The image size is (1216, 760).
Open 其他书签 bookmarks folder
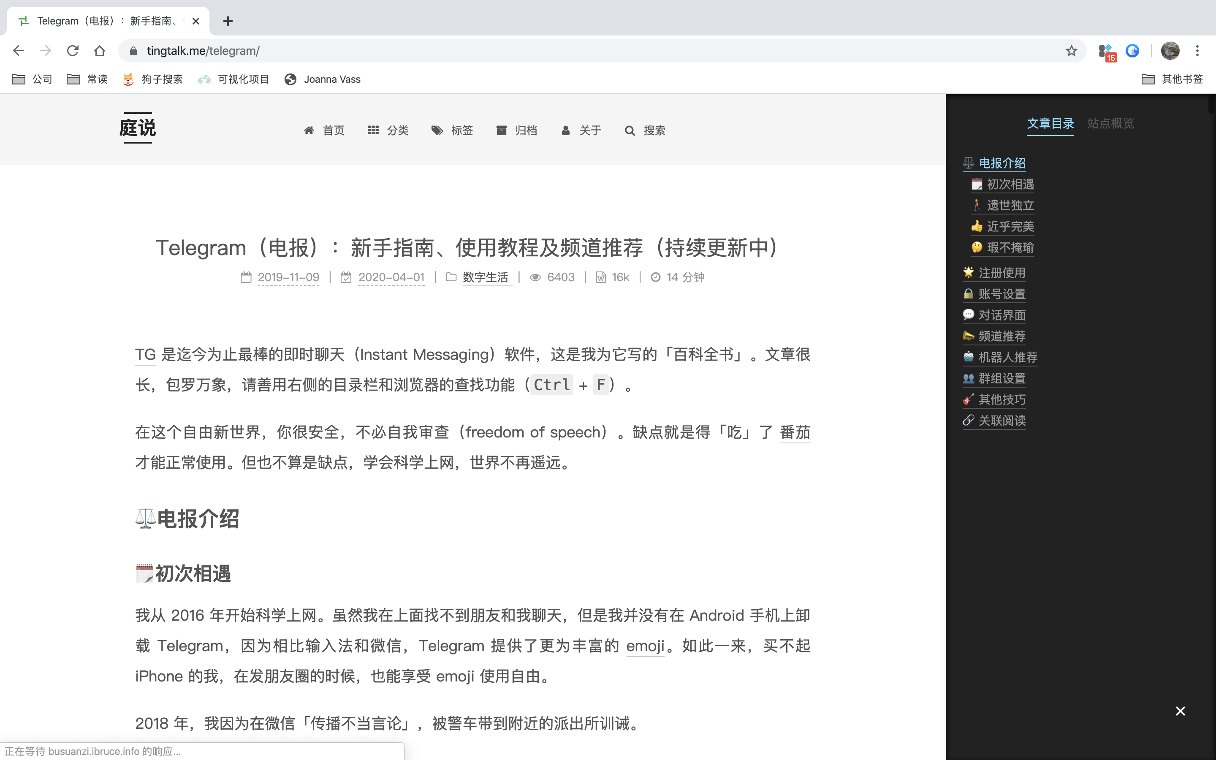[1172, 79]
